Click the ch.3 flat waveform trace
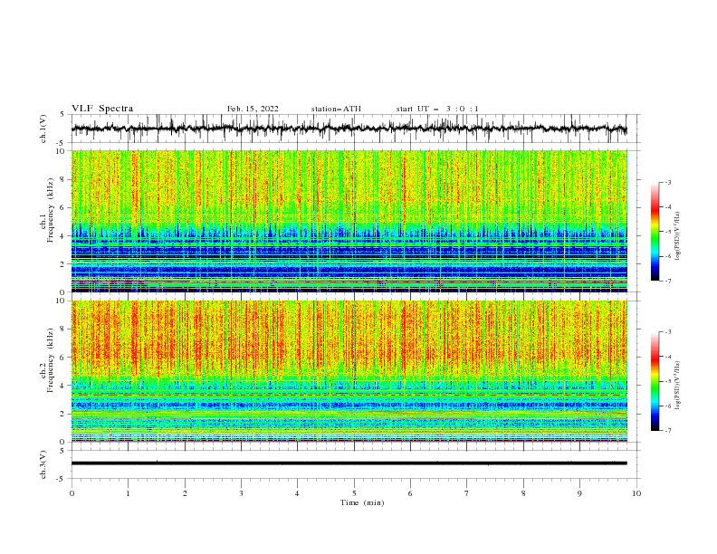The width and height of the screenshot is (717, 554). (349, 463)
